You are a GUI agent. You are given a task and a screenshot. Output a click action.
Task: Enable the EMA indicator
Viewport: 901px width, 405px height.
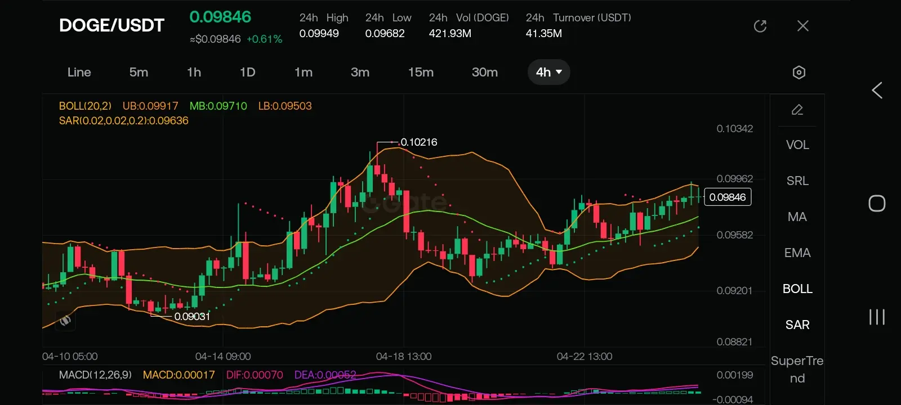tap(797, 253)
